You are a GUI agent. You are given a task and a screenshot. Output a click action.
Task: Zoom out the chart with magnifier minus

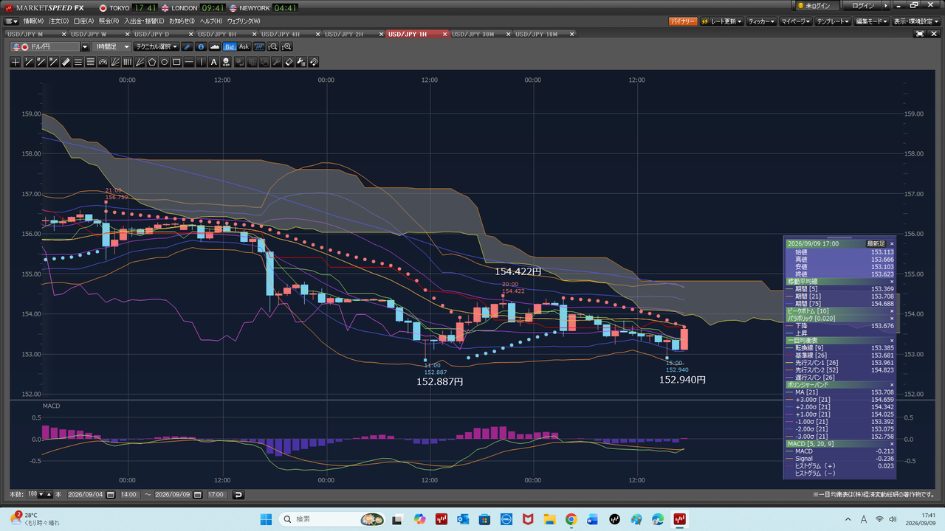(273, 46)
